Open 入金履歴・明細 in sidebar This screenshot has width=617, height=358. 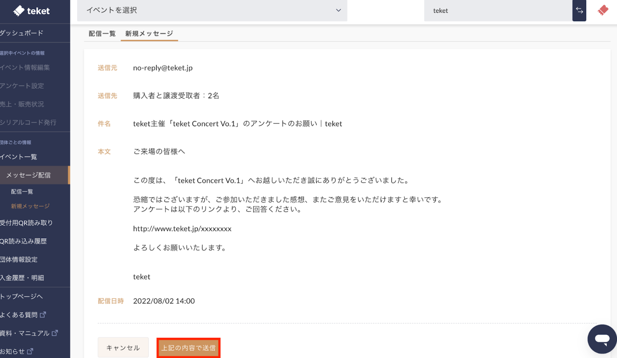click(22, 278)
